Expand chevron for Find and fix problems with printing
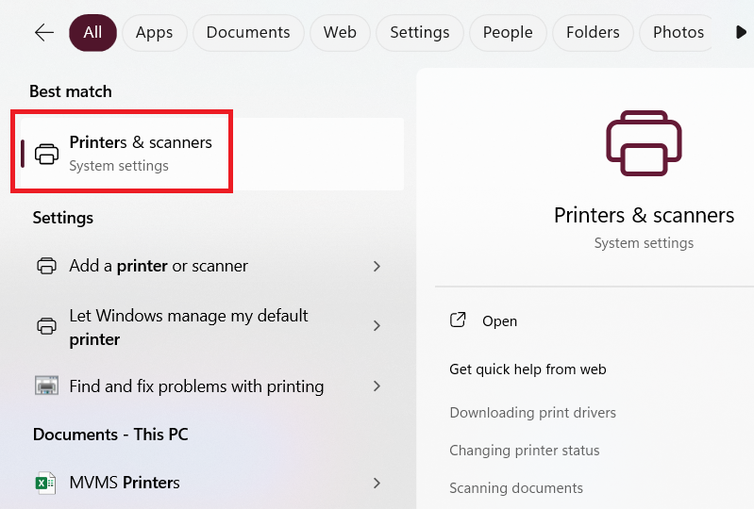 (x=377, y=386)
